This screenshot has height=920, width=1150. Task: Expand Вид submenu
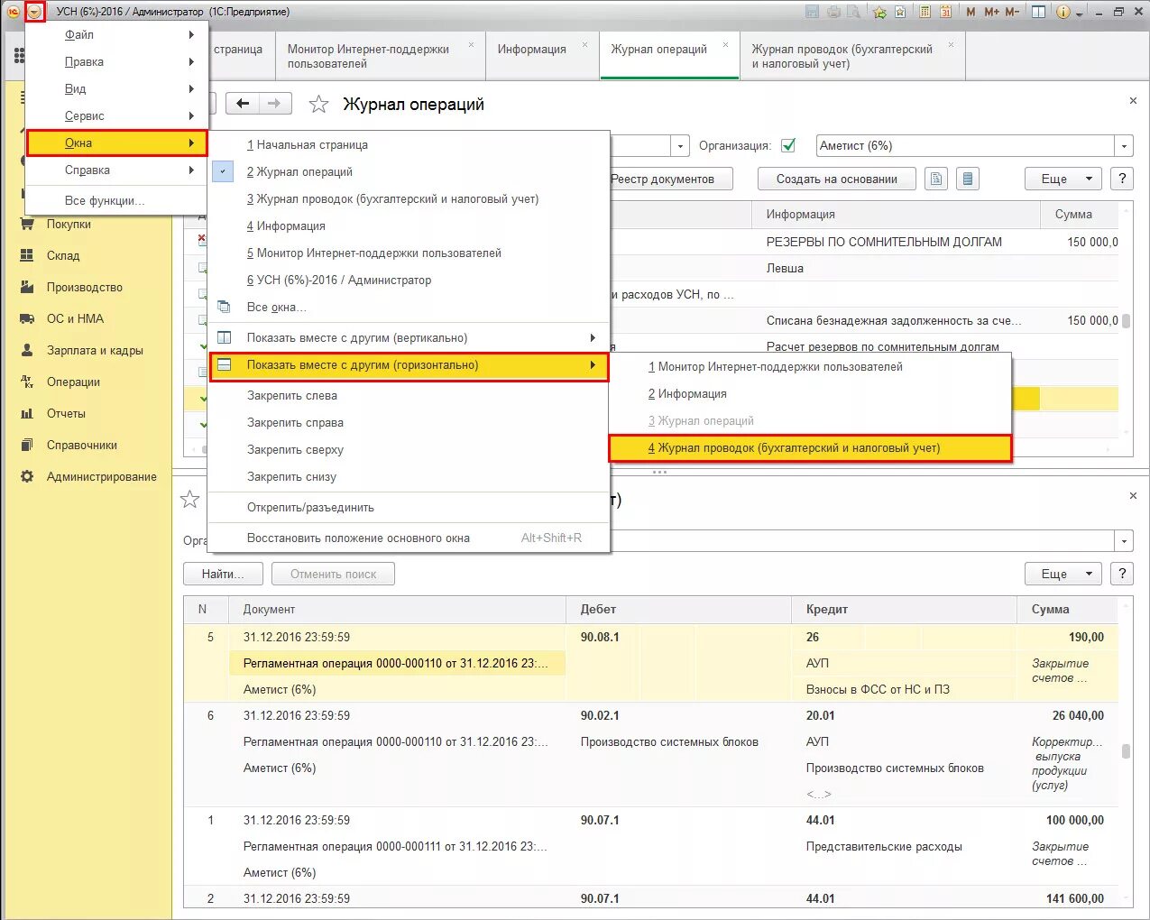(x=116, y=88)
